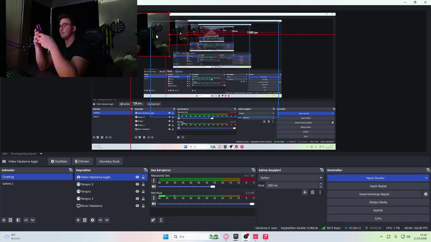The height and width of the screenshot is (242, 431).
Task: Add transition with plus icon in Sahne Geçişleri
Action: click(x=305, y=192)
